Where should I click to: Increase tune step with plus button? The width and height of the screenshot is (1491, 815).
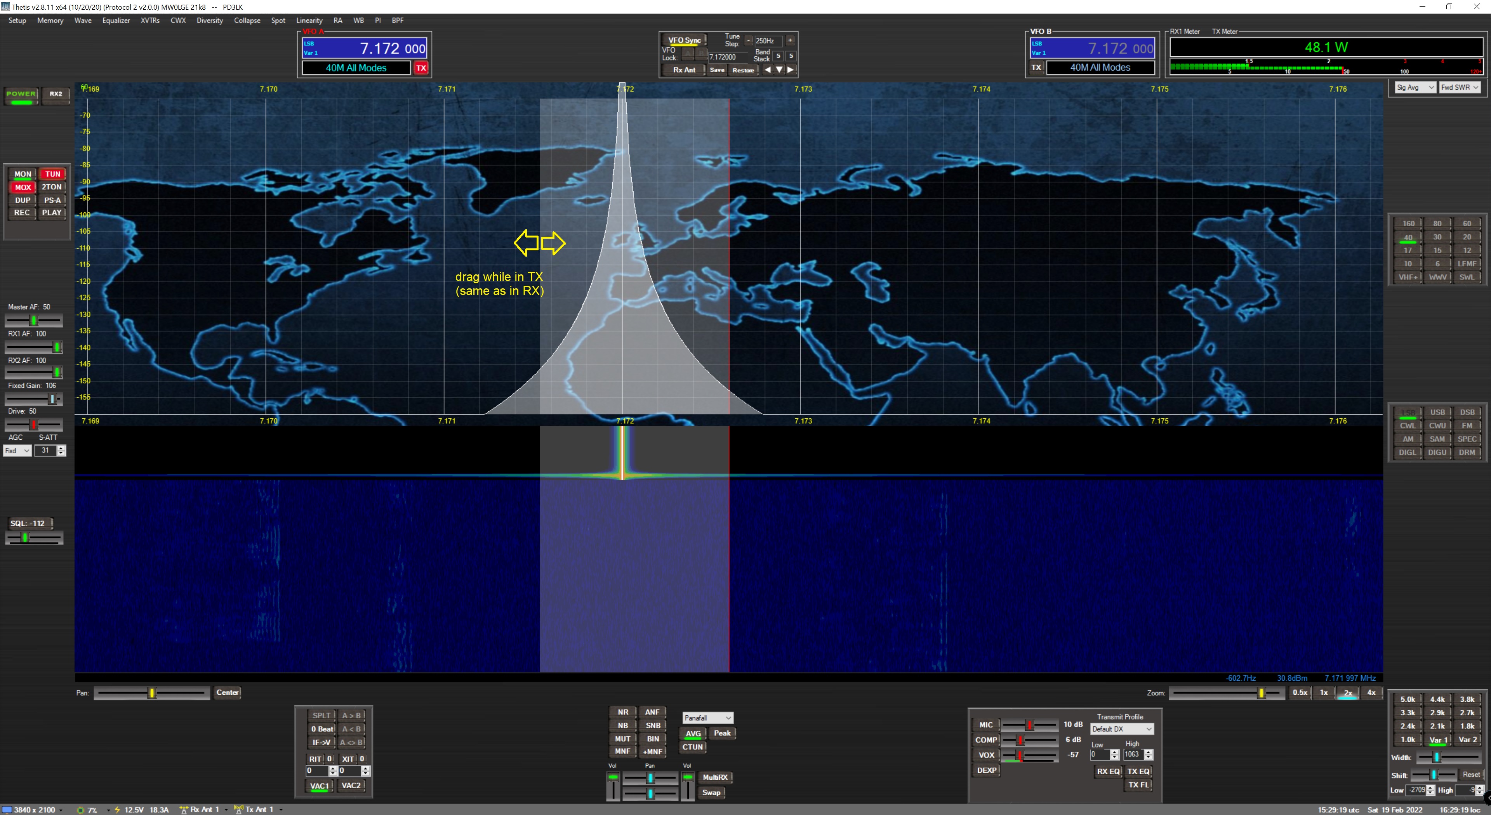pyautogui.click(x=790, y=40)
